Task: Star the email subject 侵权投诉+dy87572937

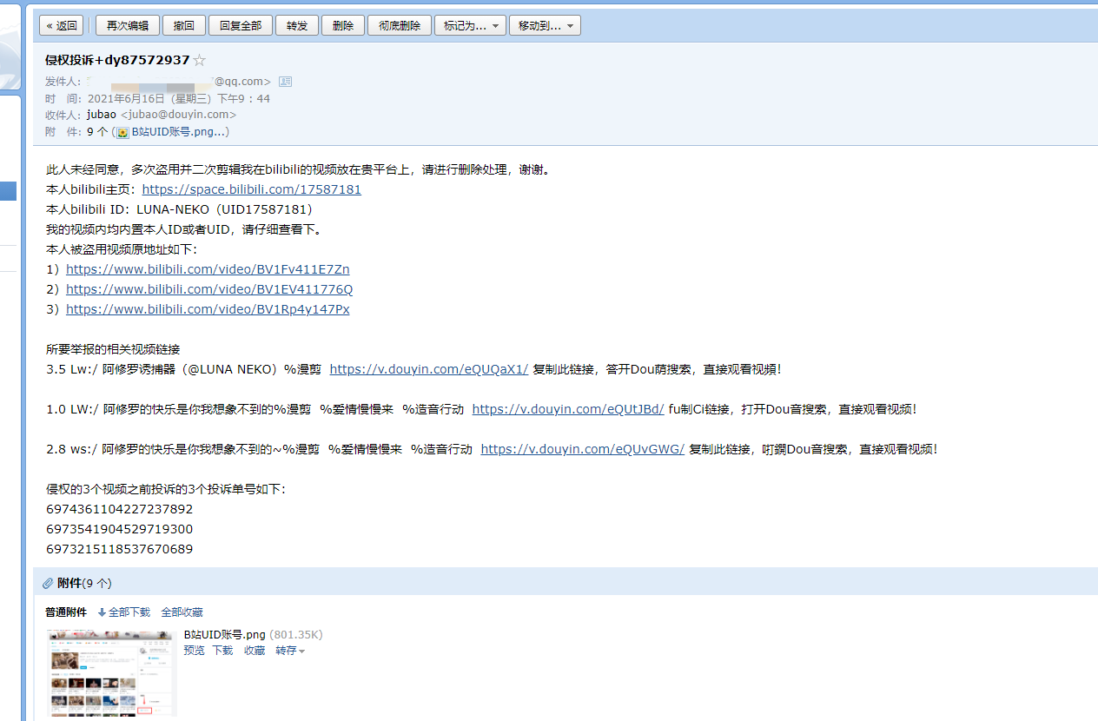Action: tap(199, 60)
